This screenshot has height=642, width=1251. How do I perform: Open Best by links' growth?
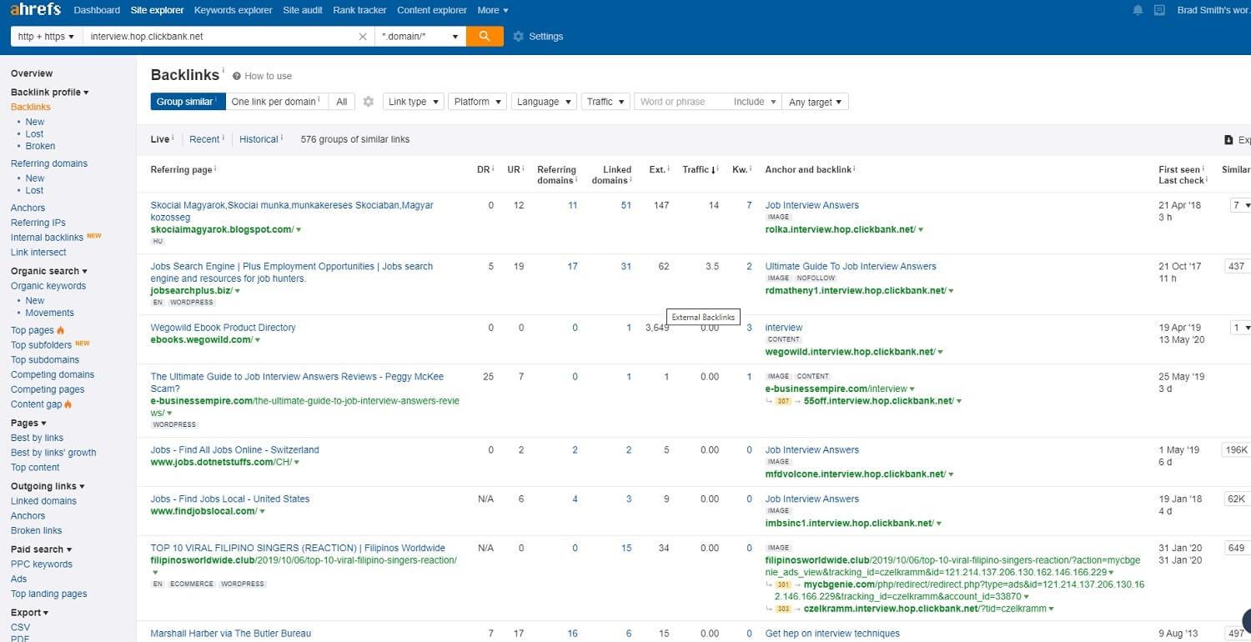53,453
